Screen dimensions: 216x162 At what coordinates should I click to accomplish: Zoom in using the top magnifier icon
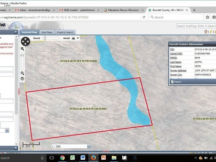pyautogui.click(x=22, y=49)
